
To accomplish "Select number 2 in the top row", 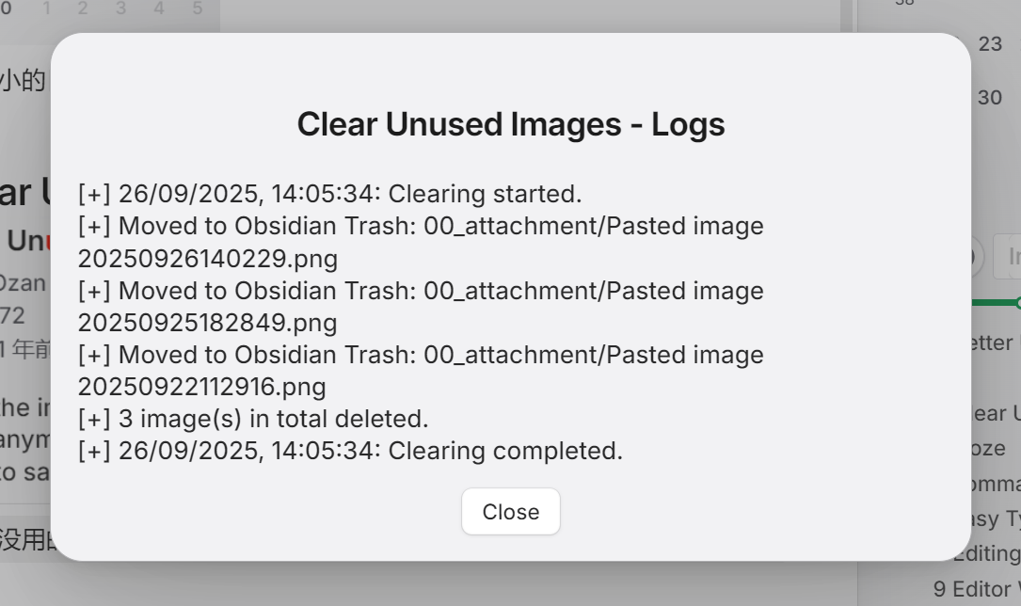I will click(x=83, y=9).
